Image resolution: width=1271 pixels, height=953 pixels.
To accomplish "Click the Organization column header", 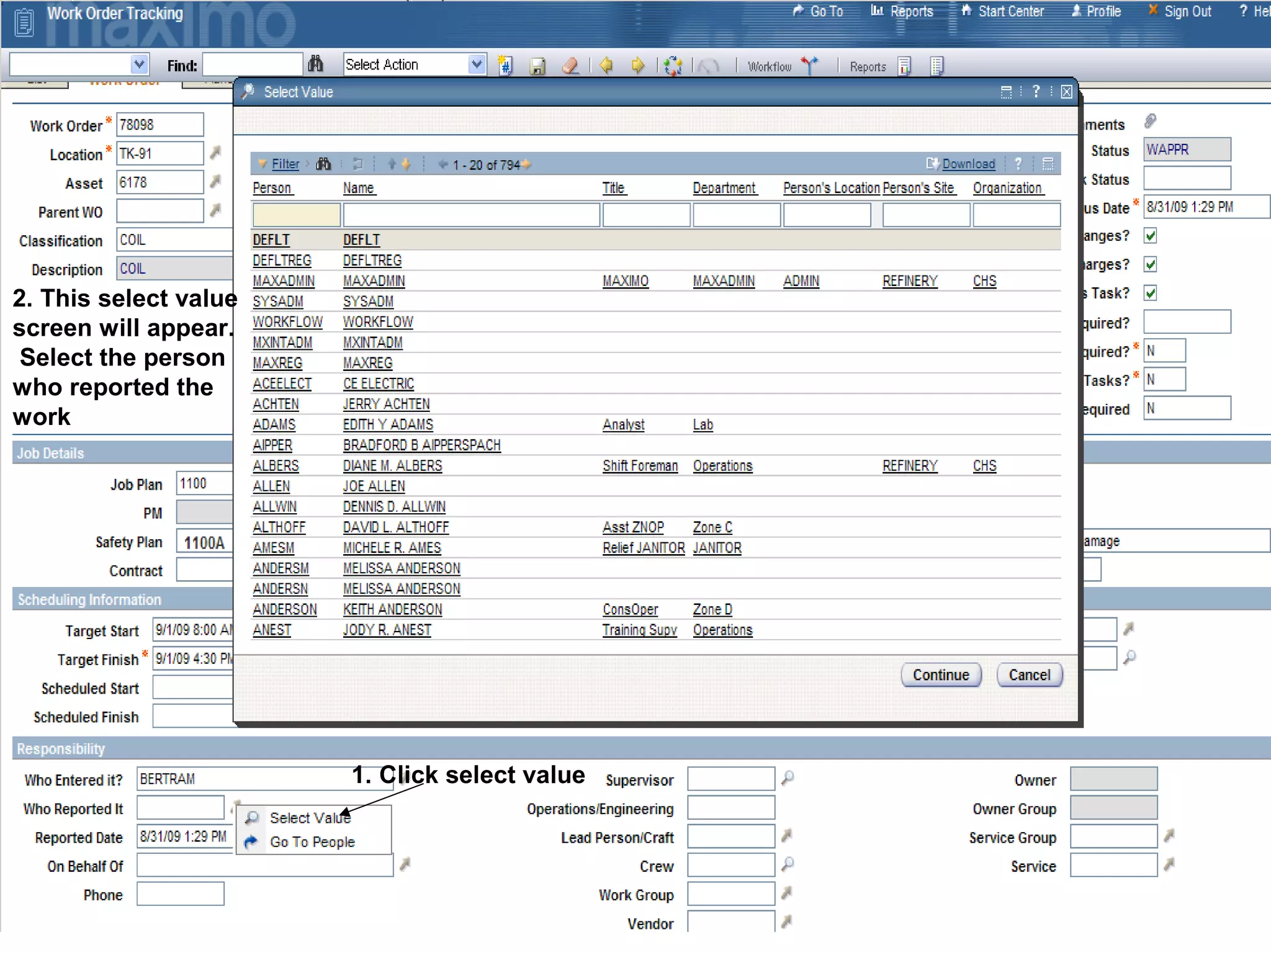I will pyautogui.click(x=1007, y=188).
